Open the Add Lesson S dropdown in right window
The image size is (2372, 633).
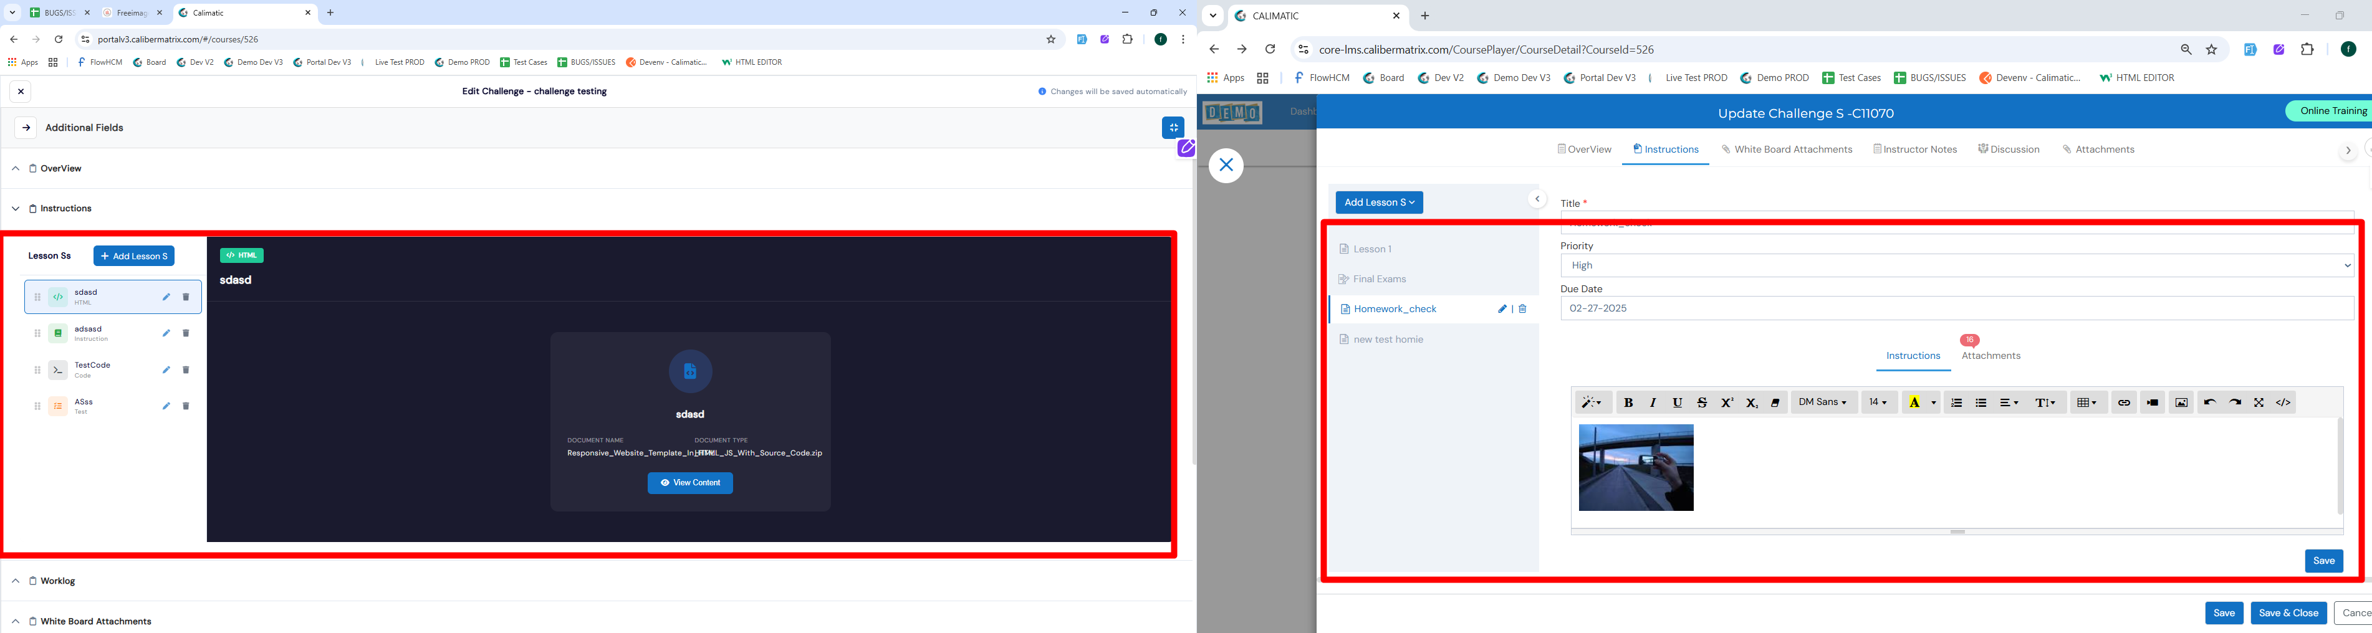(x=1380, y=202)
